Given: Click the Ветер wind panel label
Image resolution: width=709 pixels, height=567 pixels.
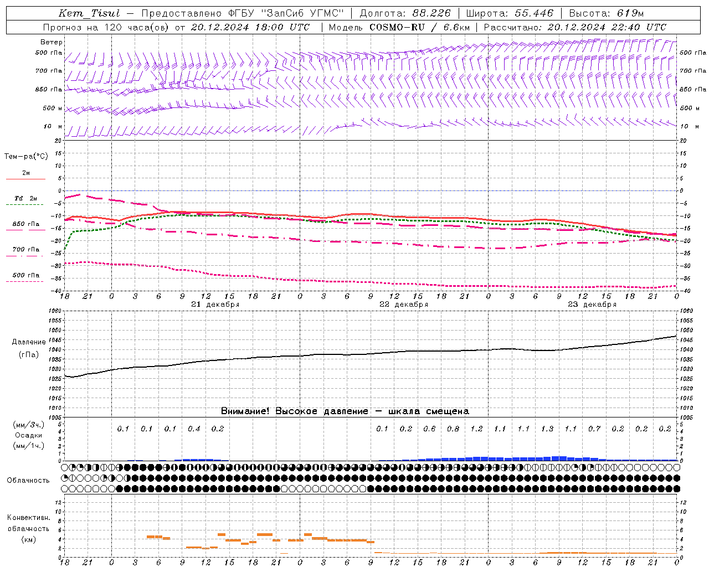Looking at the screenshot, I should (52, 42).
